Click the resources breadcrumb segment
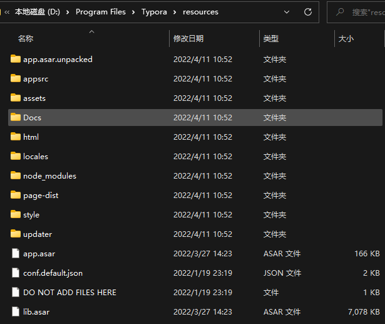 (200, 12)
